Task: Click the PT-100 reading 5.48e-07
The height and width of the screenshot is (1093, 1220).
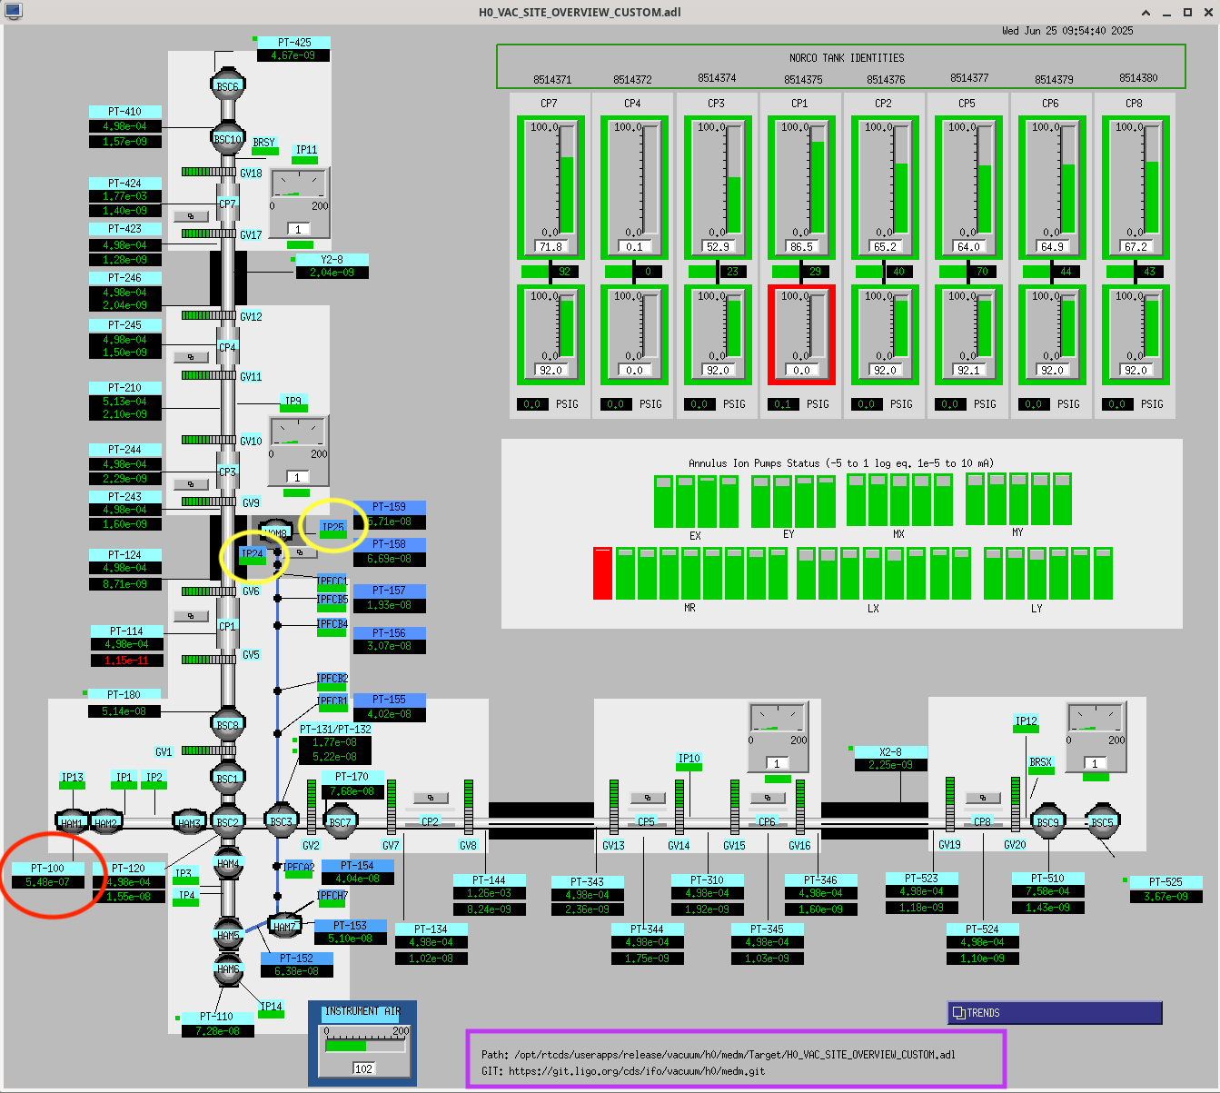Action: 48,882
